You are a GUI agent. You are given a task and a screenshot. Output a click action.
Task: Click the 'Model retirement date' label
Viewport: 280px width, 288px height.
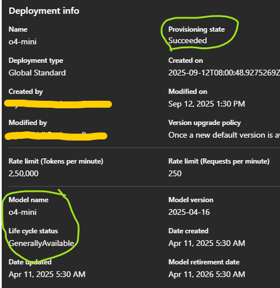click(204, 262)
